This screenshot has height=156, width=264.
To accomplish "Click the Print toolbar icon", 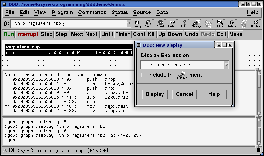I will [x=184, y=23].
